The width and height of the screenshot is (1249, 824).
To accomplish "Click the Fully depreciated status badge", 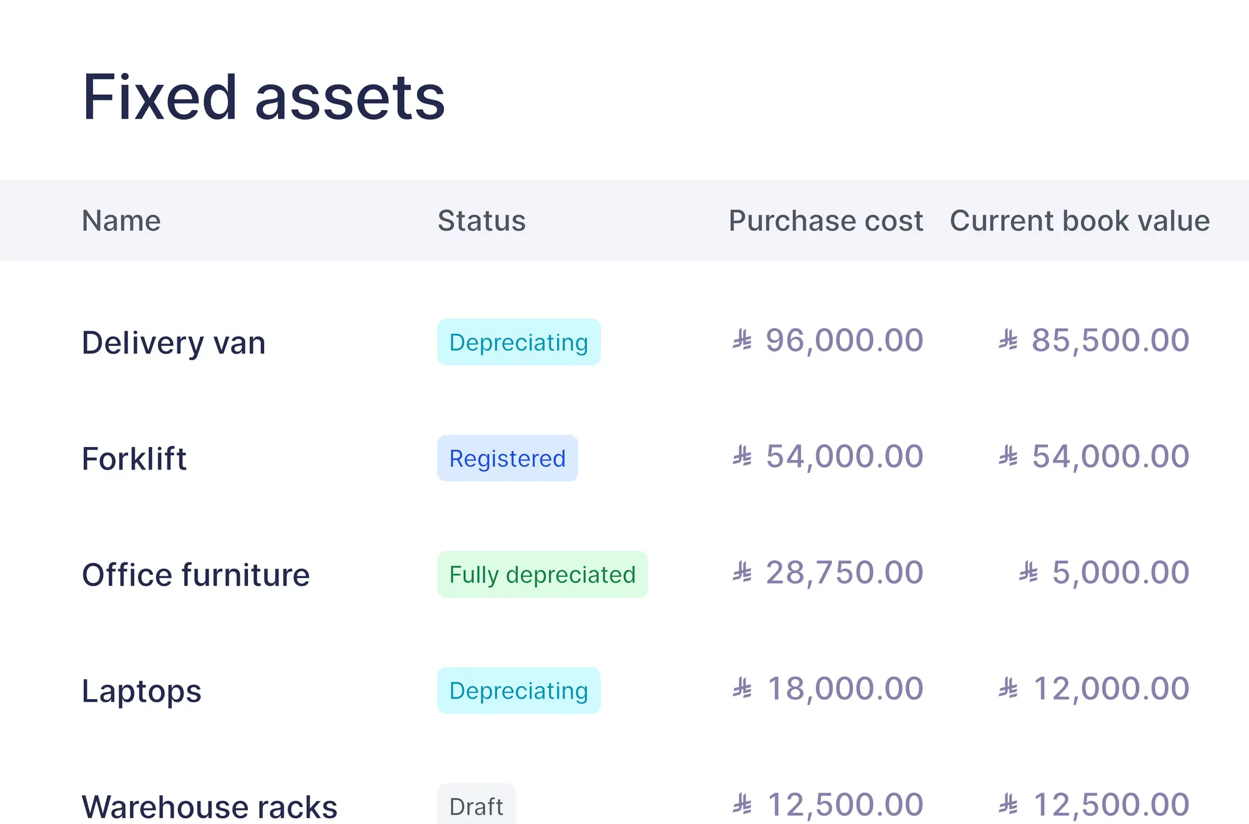I will 543,574.
